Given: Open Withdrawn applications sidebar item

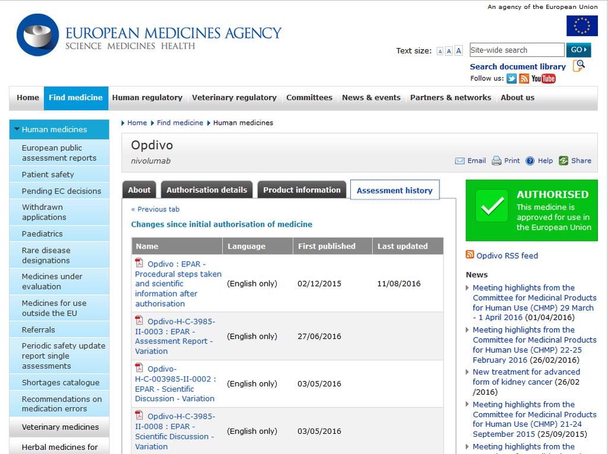Looking at the screenshot, I should [59, 212].
